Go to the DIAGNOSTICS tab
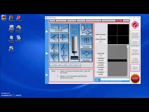 click(109, 21)
